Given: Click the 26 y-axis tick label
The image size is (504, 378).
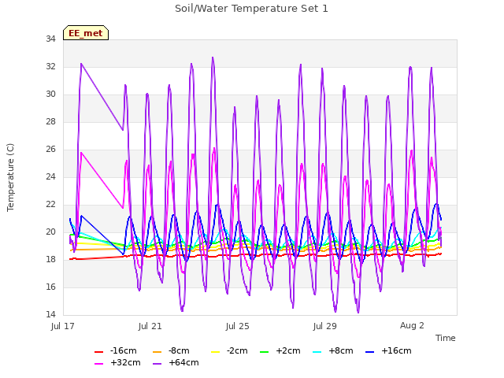Looking at the screenshot, I should point(50,149).
